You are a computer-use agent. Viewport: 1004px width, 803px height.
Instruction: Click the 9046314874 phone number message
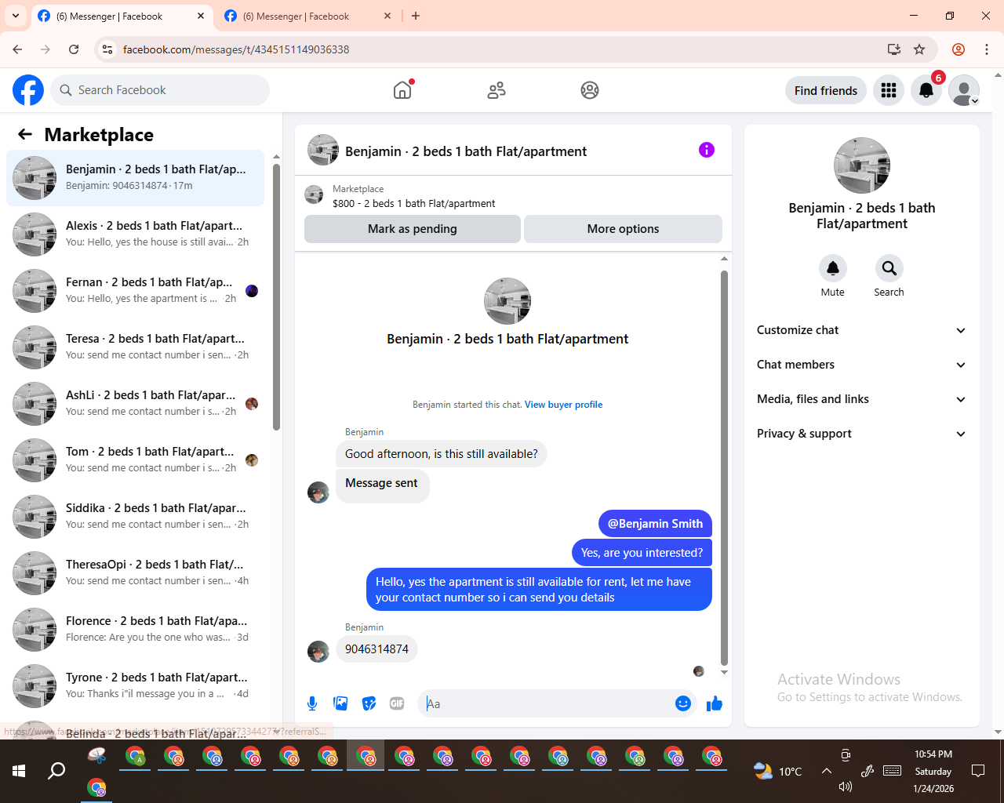coord(376,649)
